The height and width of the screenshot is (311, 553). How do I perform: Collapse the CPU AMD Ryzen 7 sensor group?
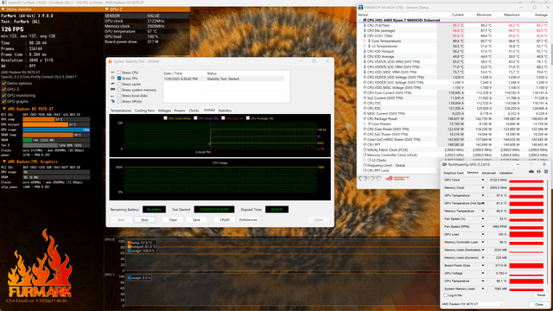360,21
